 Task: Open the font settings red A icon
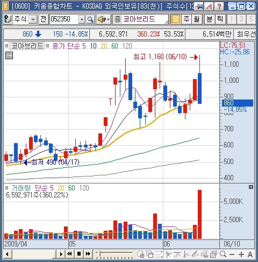pyautogui.click(x=209, y=6)
